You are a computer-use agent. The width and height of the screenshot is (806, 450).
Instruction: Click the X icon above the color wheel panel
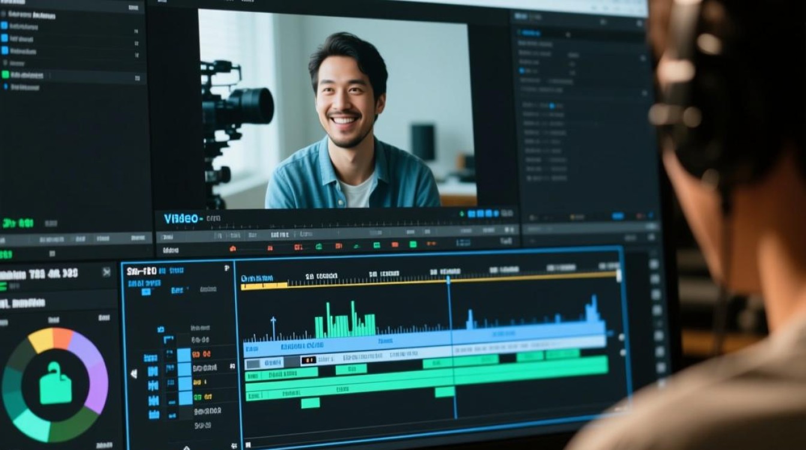tap(106, 272)
